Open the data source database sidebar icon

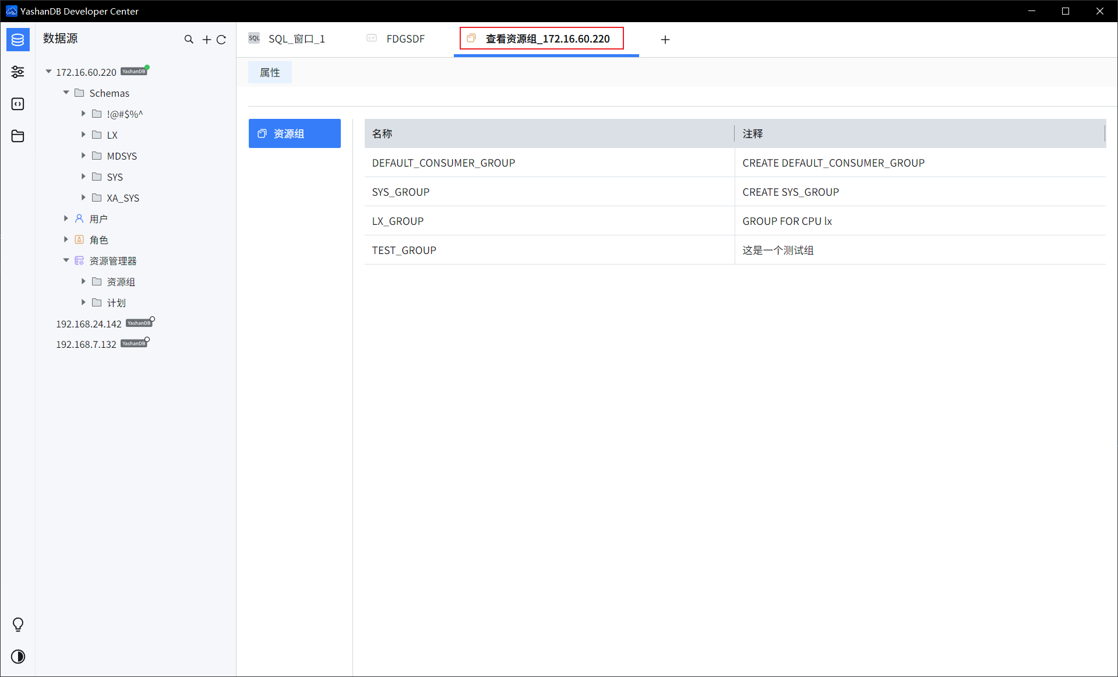pyautogui.click(x=18, y=40)
